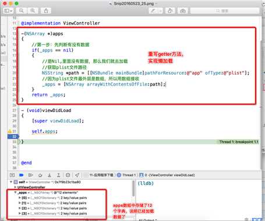Collapse the _apps array disclosure triangle
The height and width of the screenshot is (221, 265).
point(15,192)
